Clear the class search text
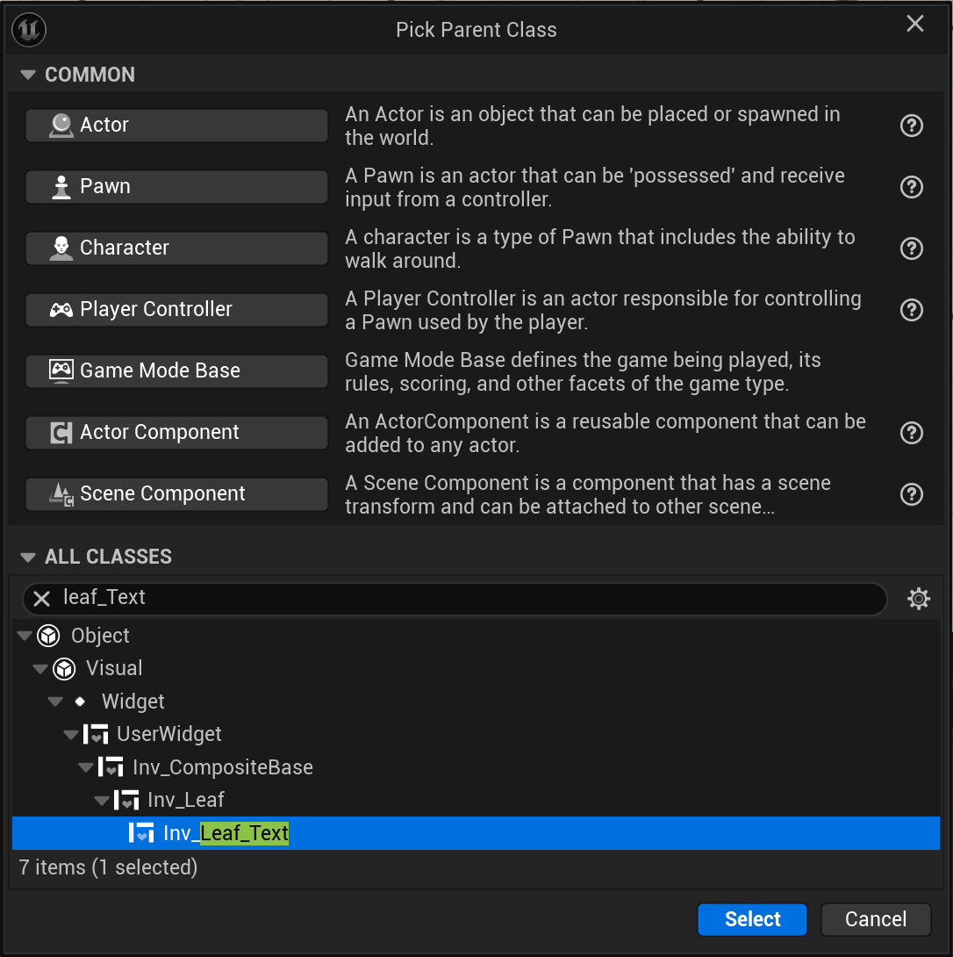Viewport: 953px width, 957px height. pos(41,599)
